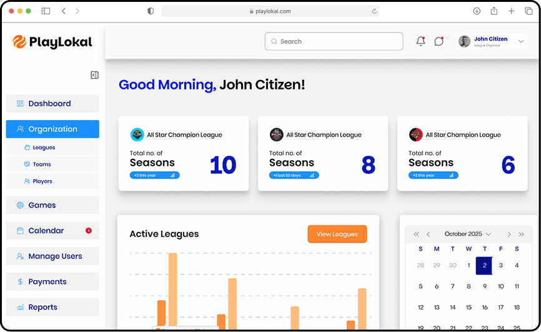The width and height of the screenshot is (541, 332).
Task: Select highlighted October 2 in the calendar
Action: point(484,265)
